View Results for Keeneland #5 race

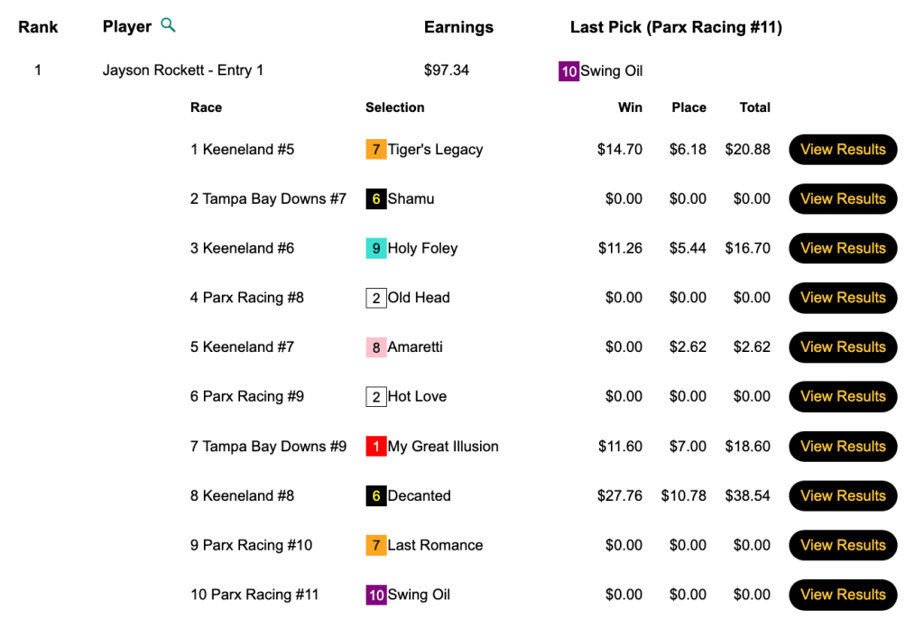click(843, 150)
